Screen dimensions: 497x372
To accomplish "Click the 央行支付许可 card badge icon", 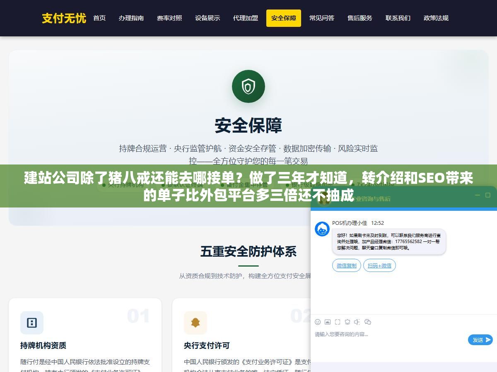I will tap(195, 323).
